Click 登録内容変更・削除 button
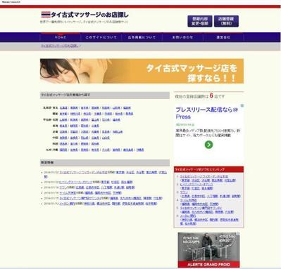 click(x=200, y=21)
